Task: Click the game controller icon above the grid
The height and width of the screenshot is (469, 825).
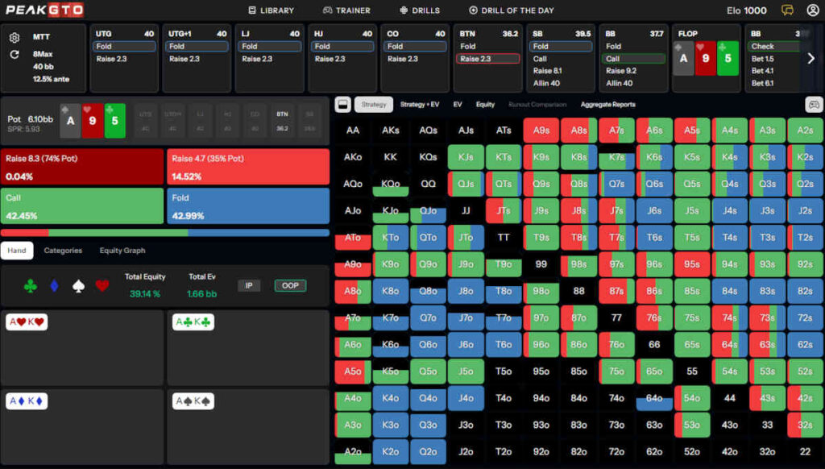Action: coord(814,104)
